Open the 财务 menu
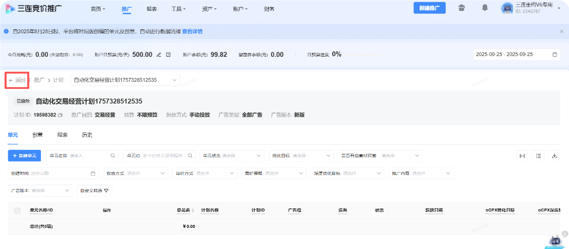Viewport: 569px width, 249px height. (x=269, y=9)
